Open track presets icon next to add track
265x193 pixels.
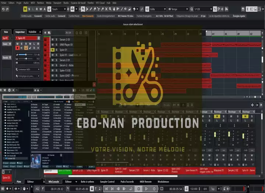[49, 33]
